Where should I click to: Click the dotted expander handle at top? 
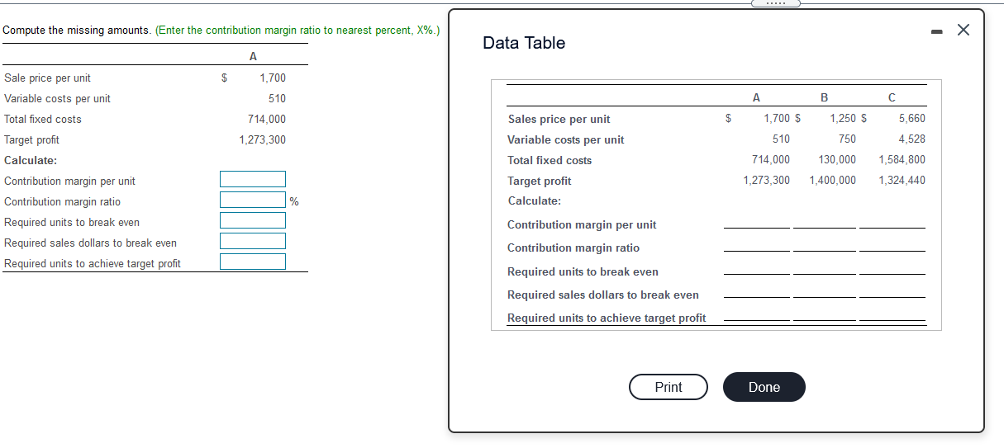click(x=776, y=3)
